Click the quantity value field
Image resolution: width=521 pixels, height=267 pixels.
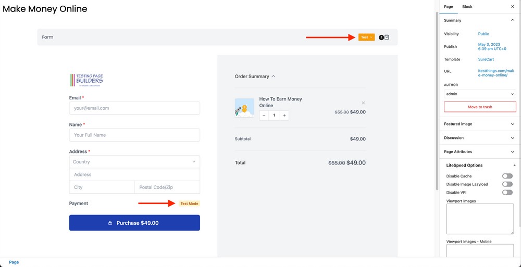coord(274,115)
